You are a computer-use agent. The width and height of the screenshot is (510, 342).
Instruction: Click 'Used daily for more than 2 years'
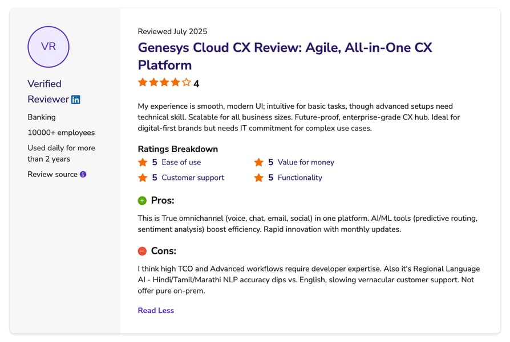62,154
